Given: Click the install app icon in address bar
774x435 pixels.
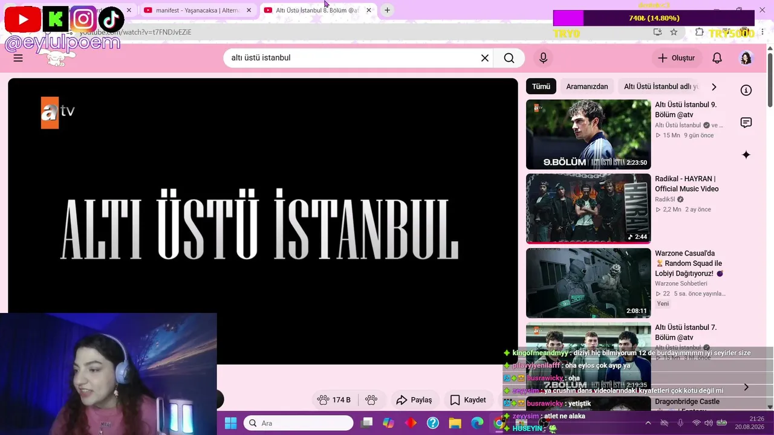Looking at the screenshot, I should click(x=657, y=32).
